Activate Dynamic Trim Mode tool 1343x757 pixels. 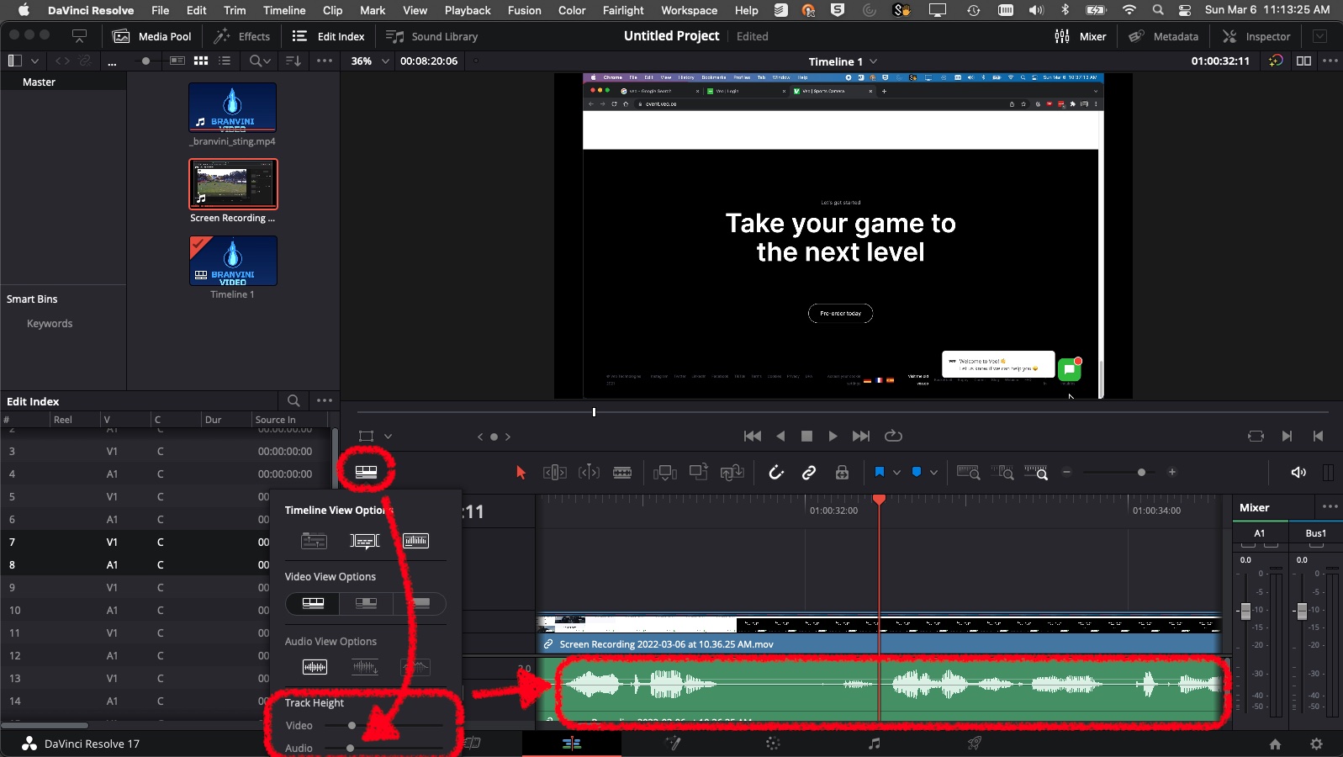589,473
